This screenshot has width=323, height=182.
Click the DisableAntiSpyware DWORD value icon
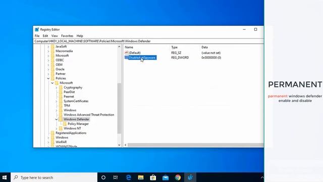point(127,58)
